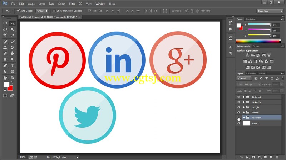Toggle Quick Mask mode

coord(5,95)
